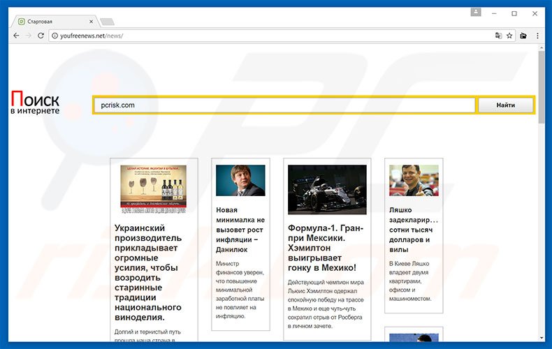The height and width of the screenshot is (349, 552).
Task: Click text Министр финансов уверен
Action: pyautogui.click(x=240, y=290)
